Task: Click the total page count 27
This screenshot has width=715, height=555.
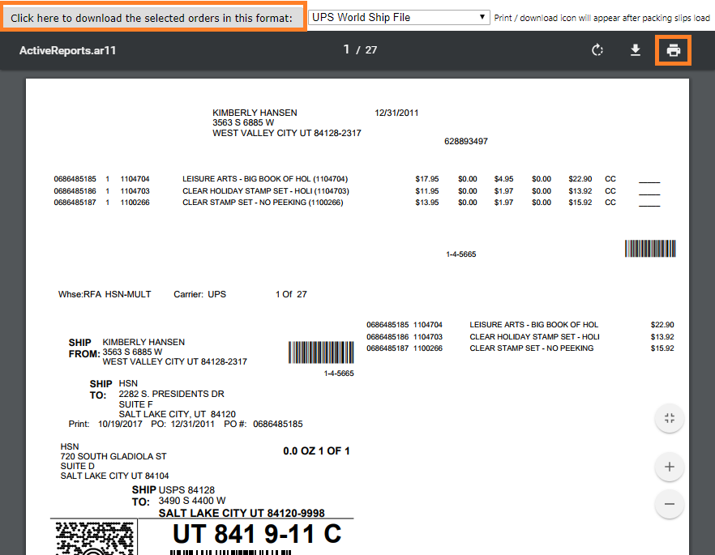Action: click(x=370, y=49)
